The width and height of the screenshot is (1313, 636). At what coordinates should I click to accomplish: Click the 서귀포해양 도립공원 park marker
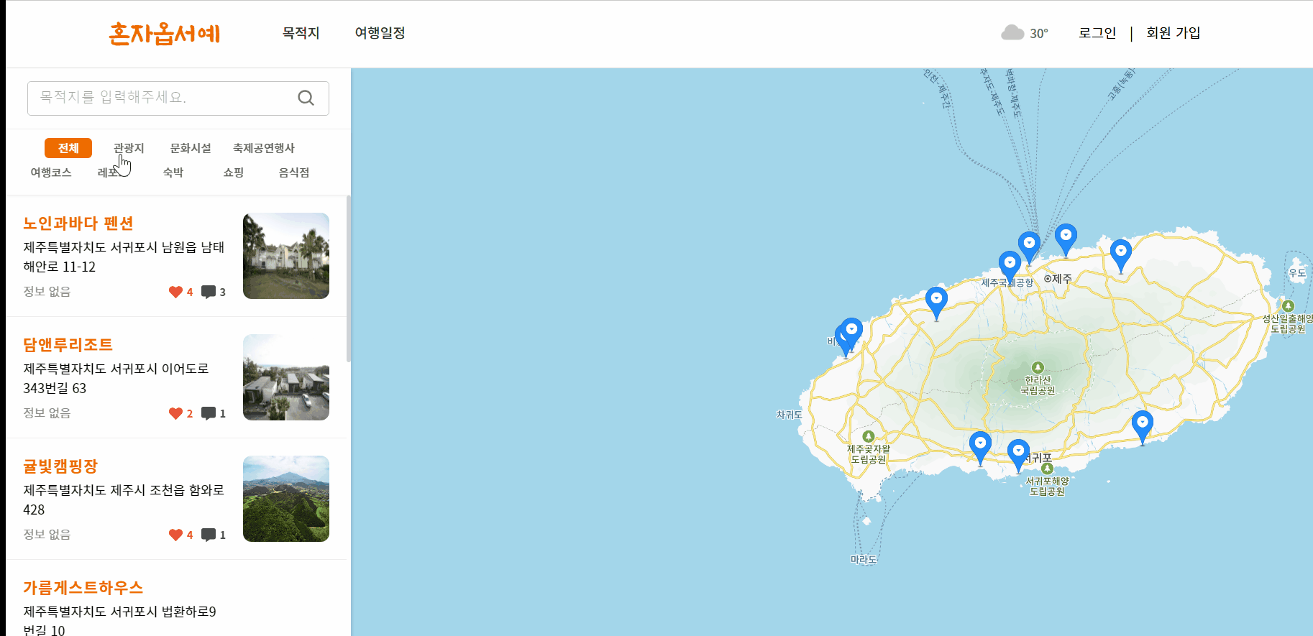pos(1048,469)
